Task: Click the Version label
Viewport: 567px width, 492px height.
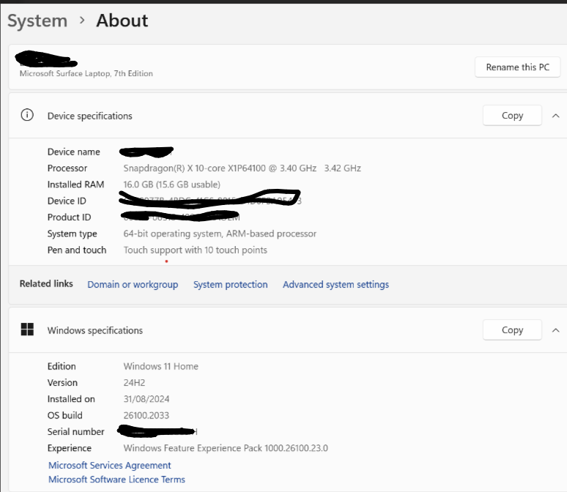Action: pyautogui.click(x=62, y=382)
